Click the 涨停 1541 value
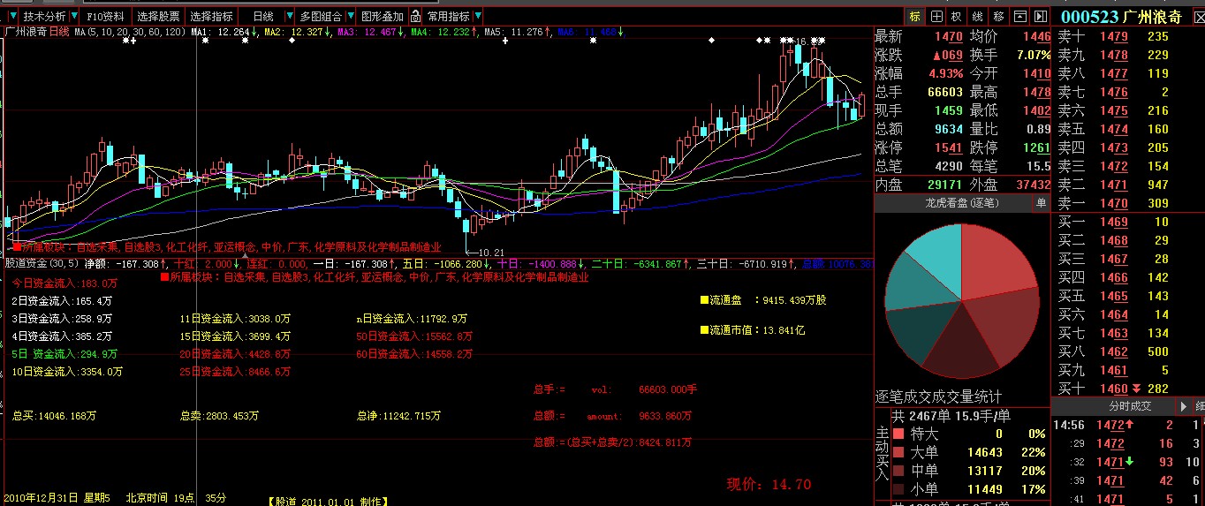Image resolution: width=1205 pixels, height=506 pixels. click(x=948, y=147)
